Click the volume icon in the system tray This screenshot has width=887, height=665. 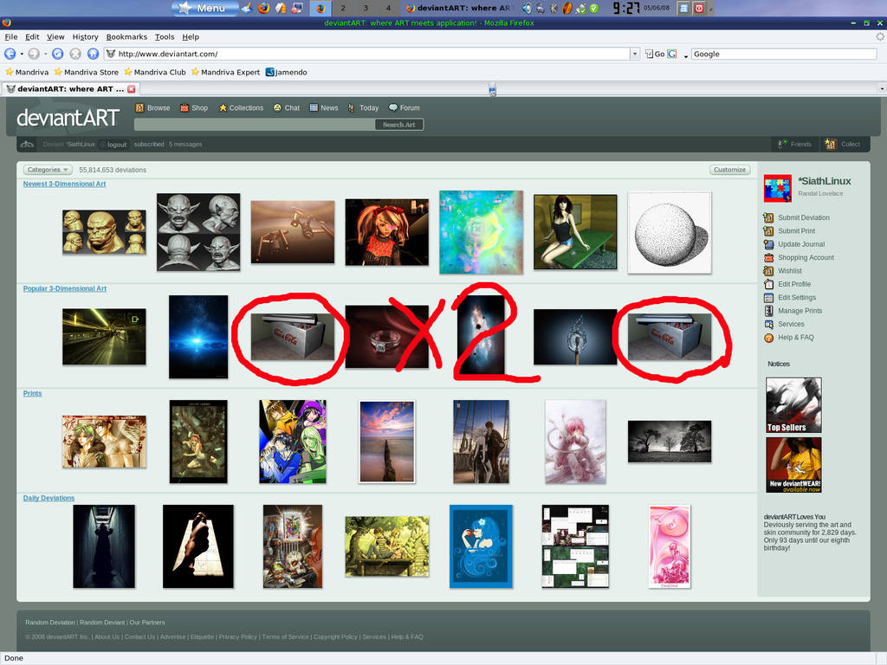click(x=527, y=8)
